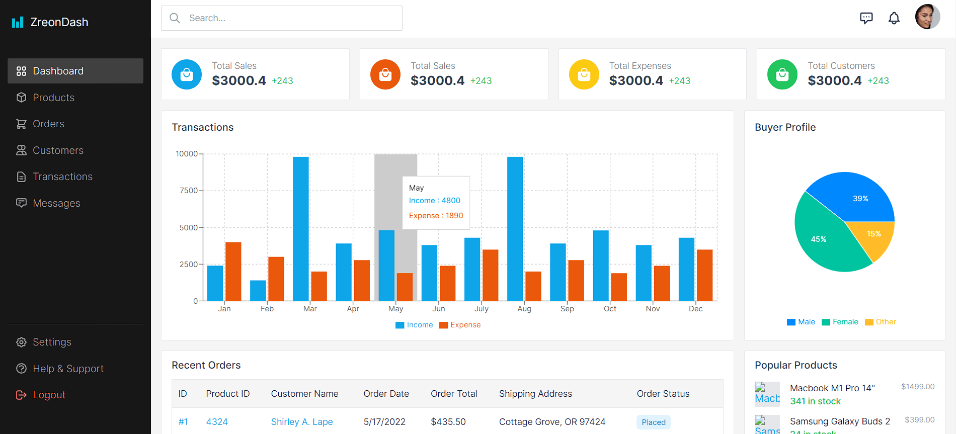This screenshot has width=956, height=434.
Task: Click the March income bar
Action: point(301,229)
